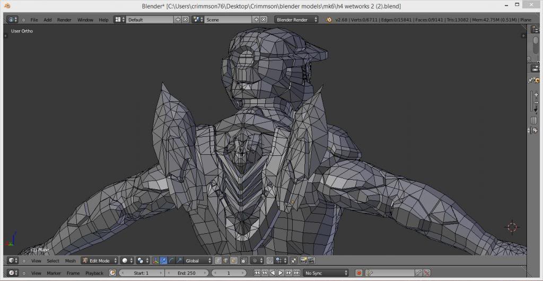This screenshot has width=543, height=281.
Task: Toggle the 3D manipulator widget
Action: tap(156, 260)
